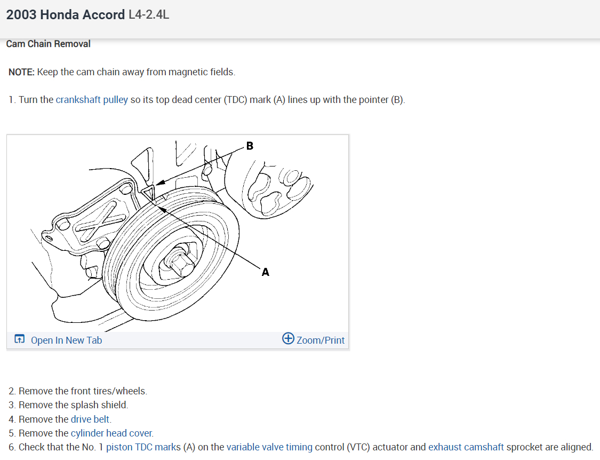Open the crankshaft pulley link
The height and width of the screenshot is (460, 600).
coord(92,100)
